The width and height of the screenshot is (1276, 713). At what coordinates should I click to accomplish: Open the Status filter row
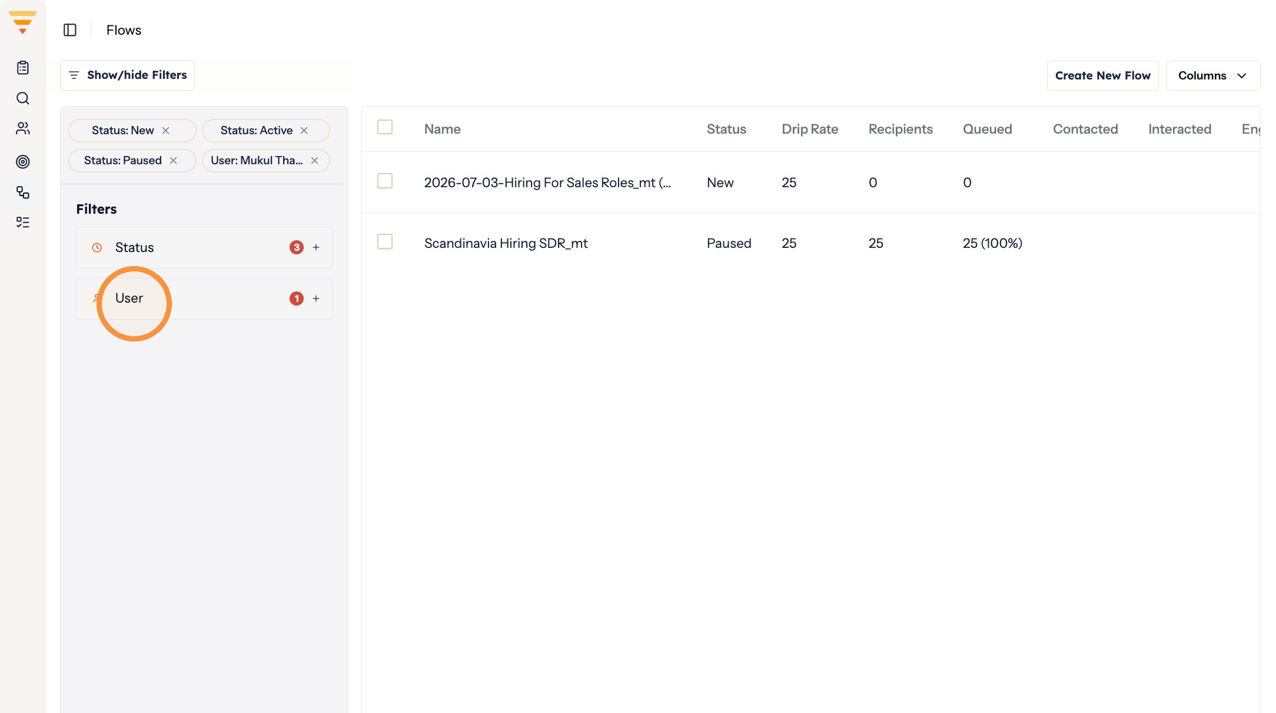coord(204,247)
